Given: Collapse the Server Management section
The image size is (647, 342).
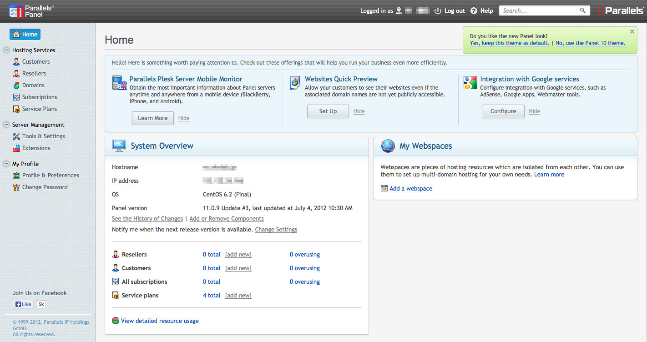Looking at the screenshot, I should 6,125.
